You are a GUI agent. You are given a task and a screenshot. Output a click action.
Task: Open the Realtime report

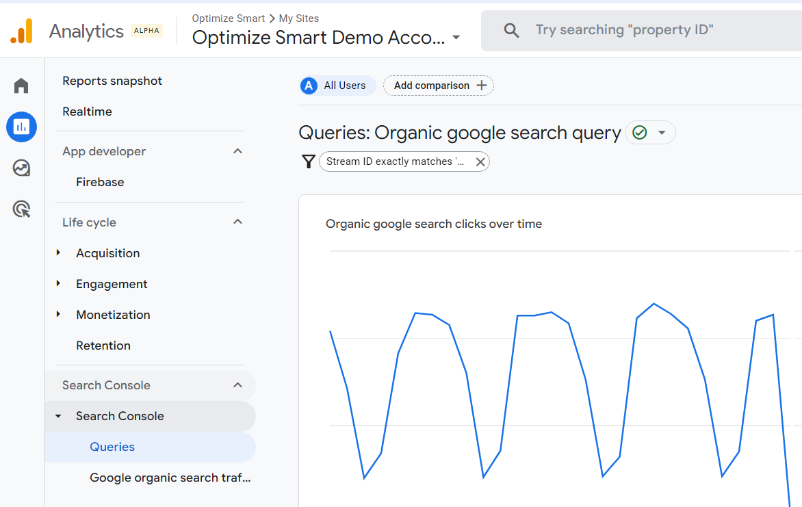click(87, 111)
